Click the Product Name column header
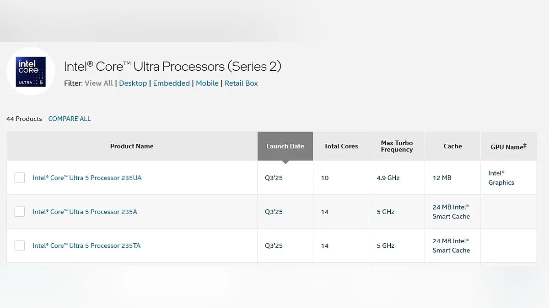Image resolution: width=549 pixels, height=308 pixels. click(132, 146)
